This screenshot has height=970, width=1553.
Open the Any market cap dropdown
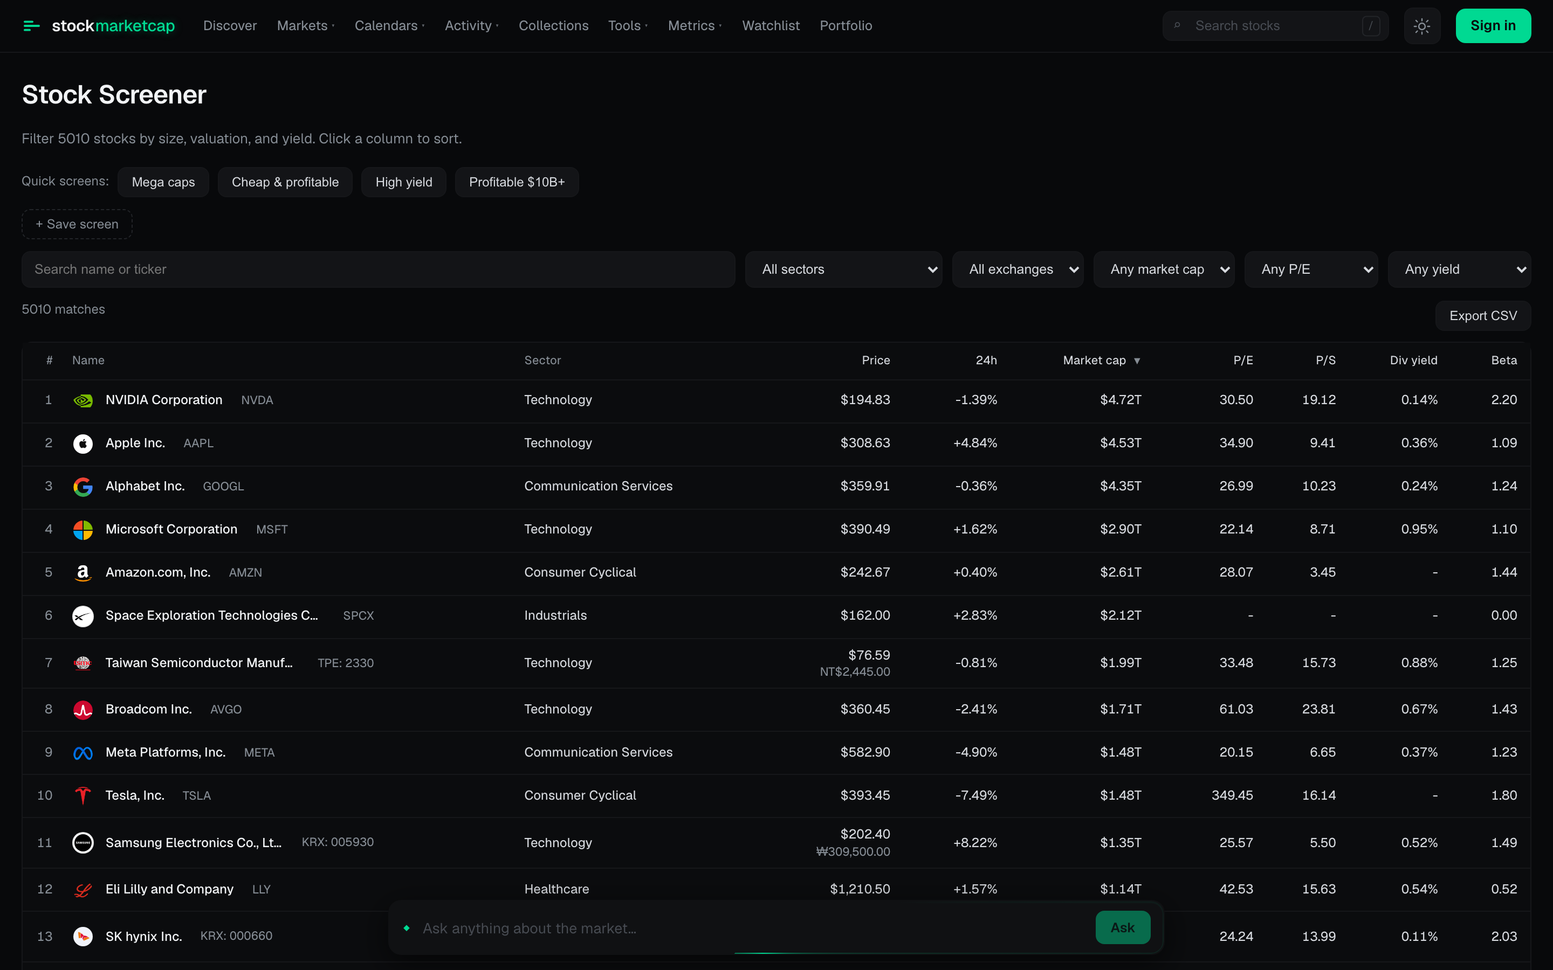pyautogui.click(x=1164, y=269)
